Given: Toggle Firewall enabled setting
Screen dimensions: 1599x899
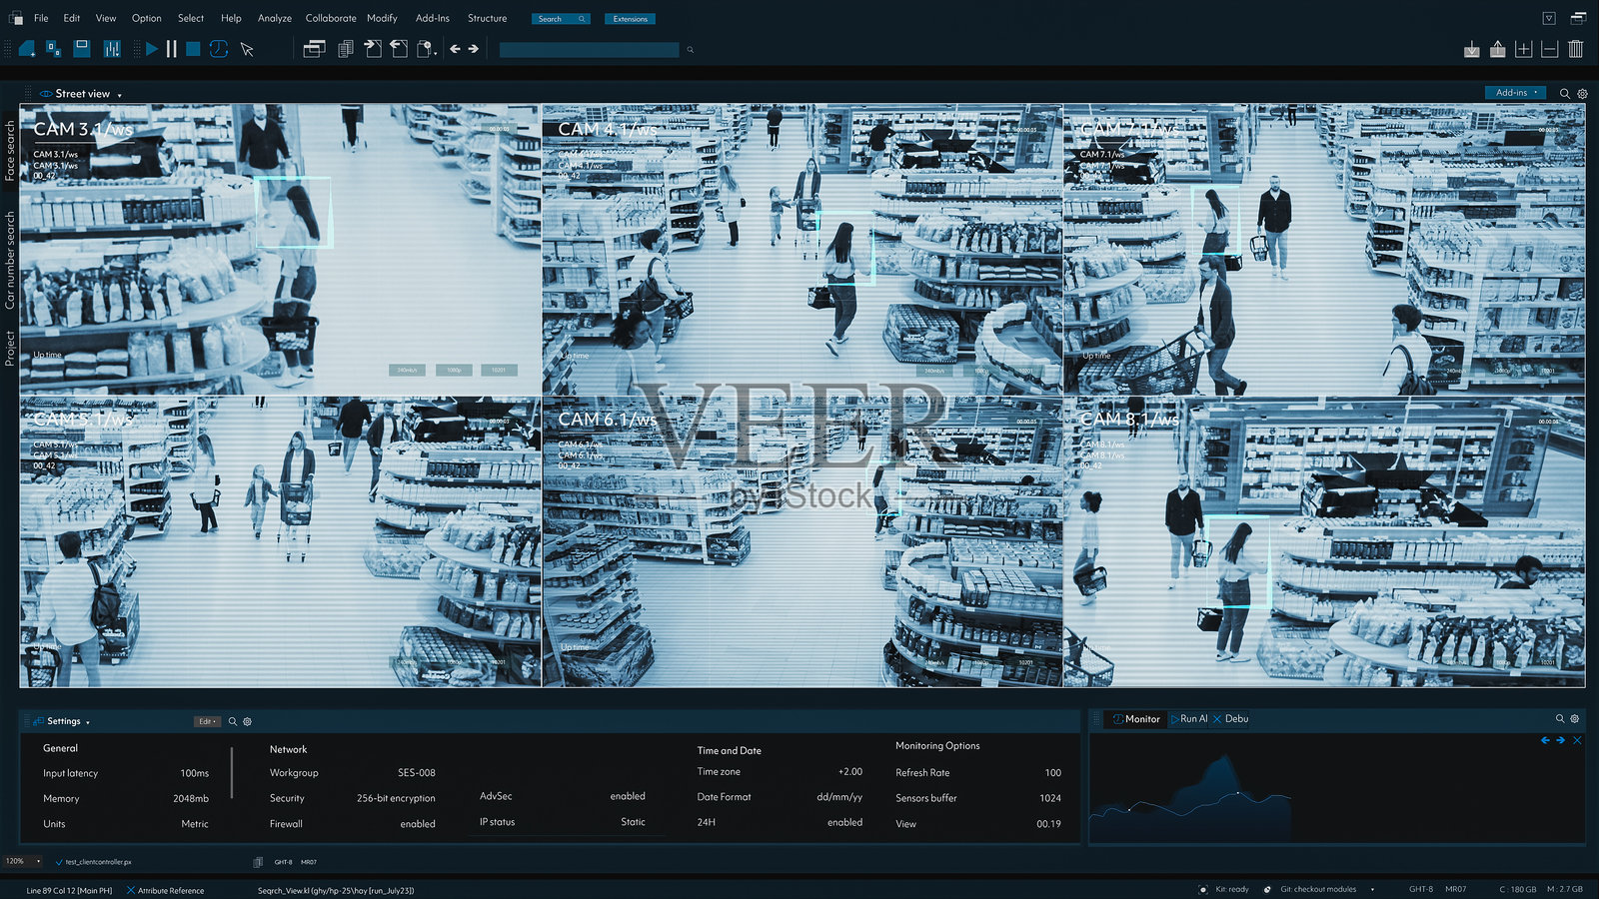Looking at the screenshot, I should point(417,824).
